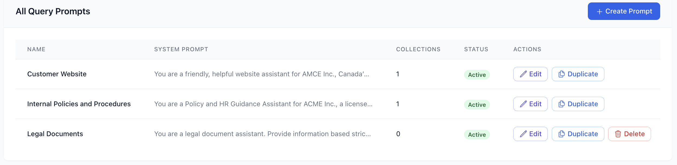Select the COLLECTIONS column header

coord(418,49)
